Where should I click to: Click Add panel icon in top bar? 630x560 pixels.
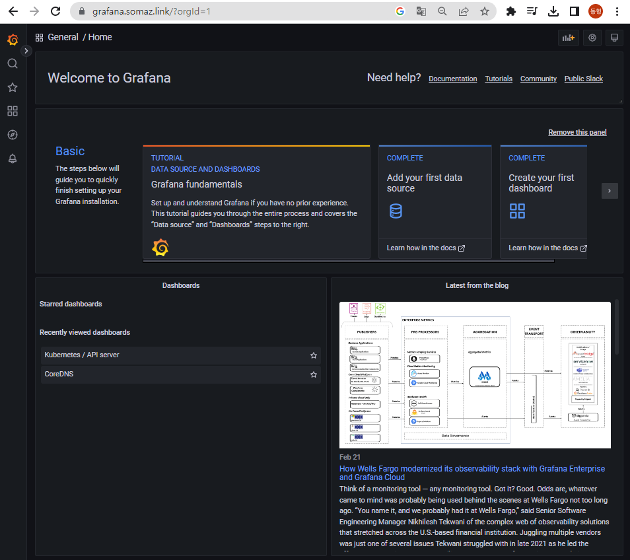click(x=569, y=38)
